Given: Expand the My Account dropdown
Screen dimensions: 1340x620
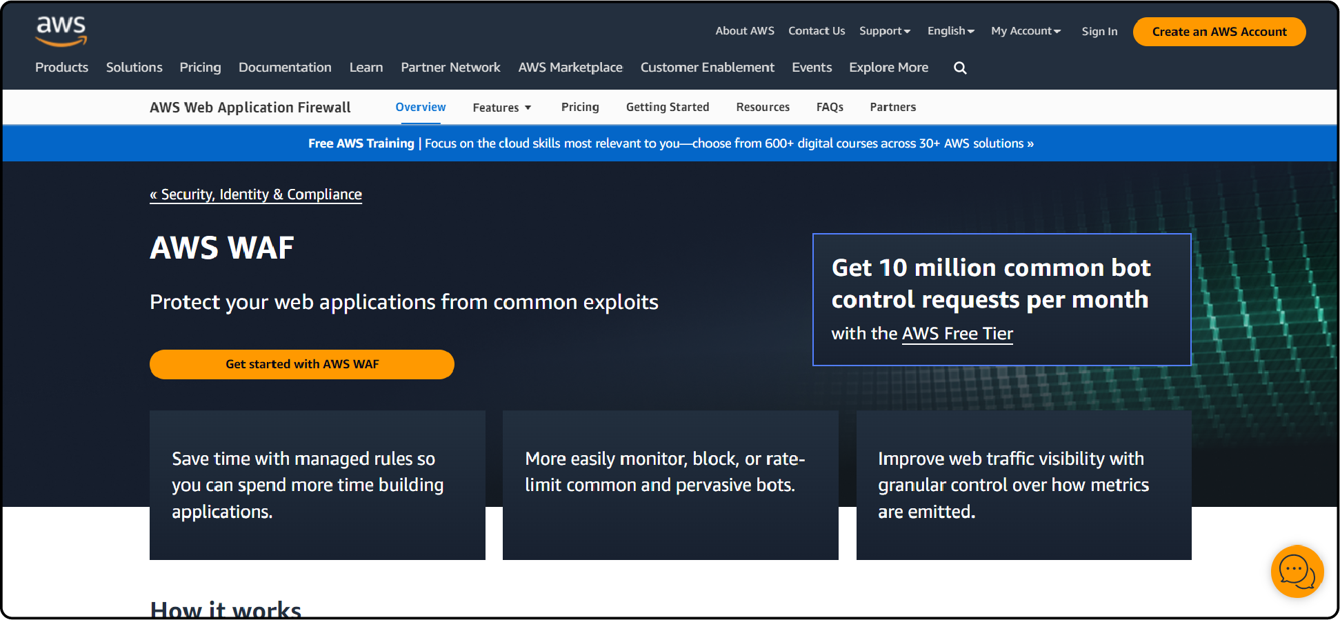Looking at the screenshot, I should point(1026,31).
